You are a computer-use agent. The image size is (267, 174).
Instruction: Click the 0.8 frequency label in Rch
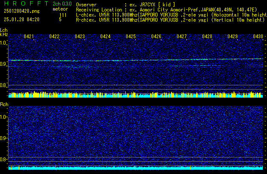tap(3, 159)
